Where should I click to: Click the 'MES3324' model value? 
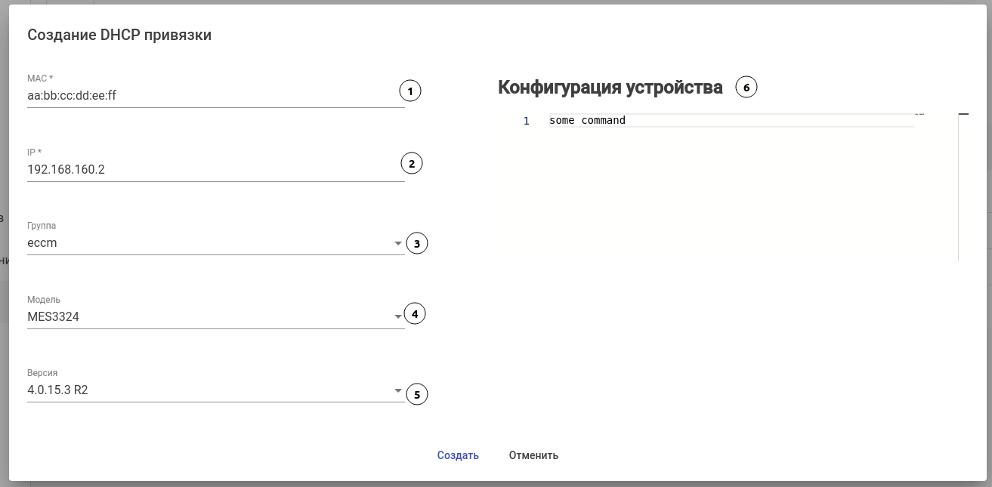pos(53,317)
